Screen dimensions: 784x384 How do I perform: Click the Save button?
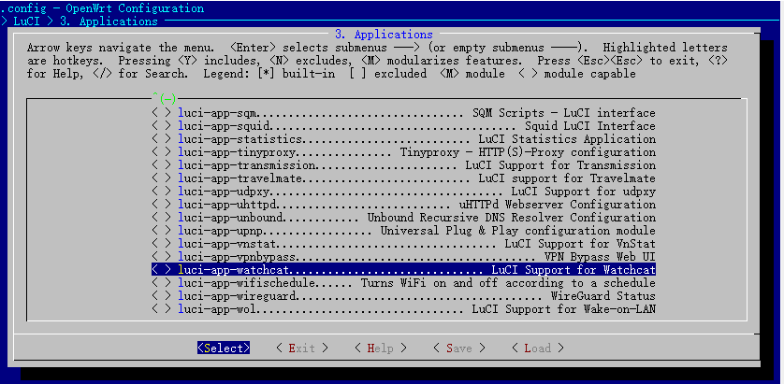[459, 348]
